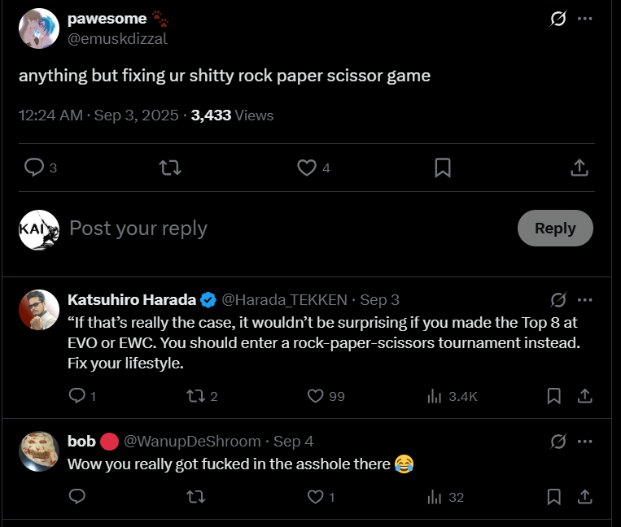Open more options on Harada's reply

tap(584, 300)
